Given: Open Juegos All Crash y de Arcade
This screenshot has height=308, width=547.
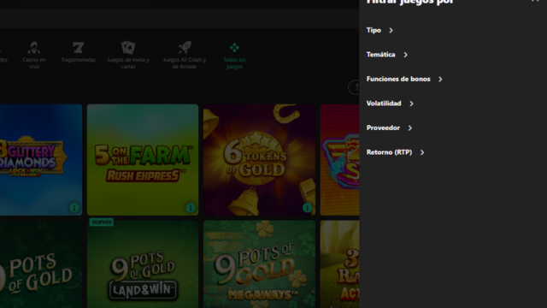Looking at the screenshot, I should [185, 55].
